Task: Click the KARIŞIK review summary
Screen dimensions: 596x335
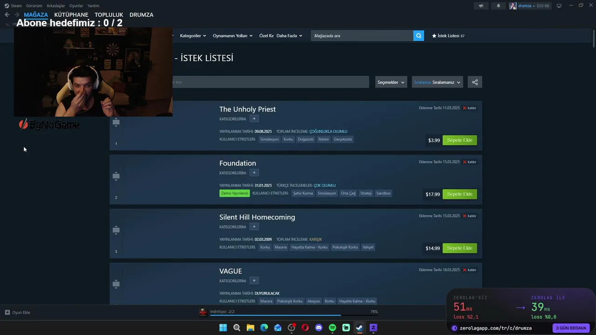Action: click(x=316, y=240)
